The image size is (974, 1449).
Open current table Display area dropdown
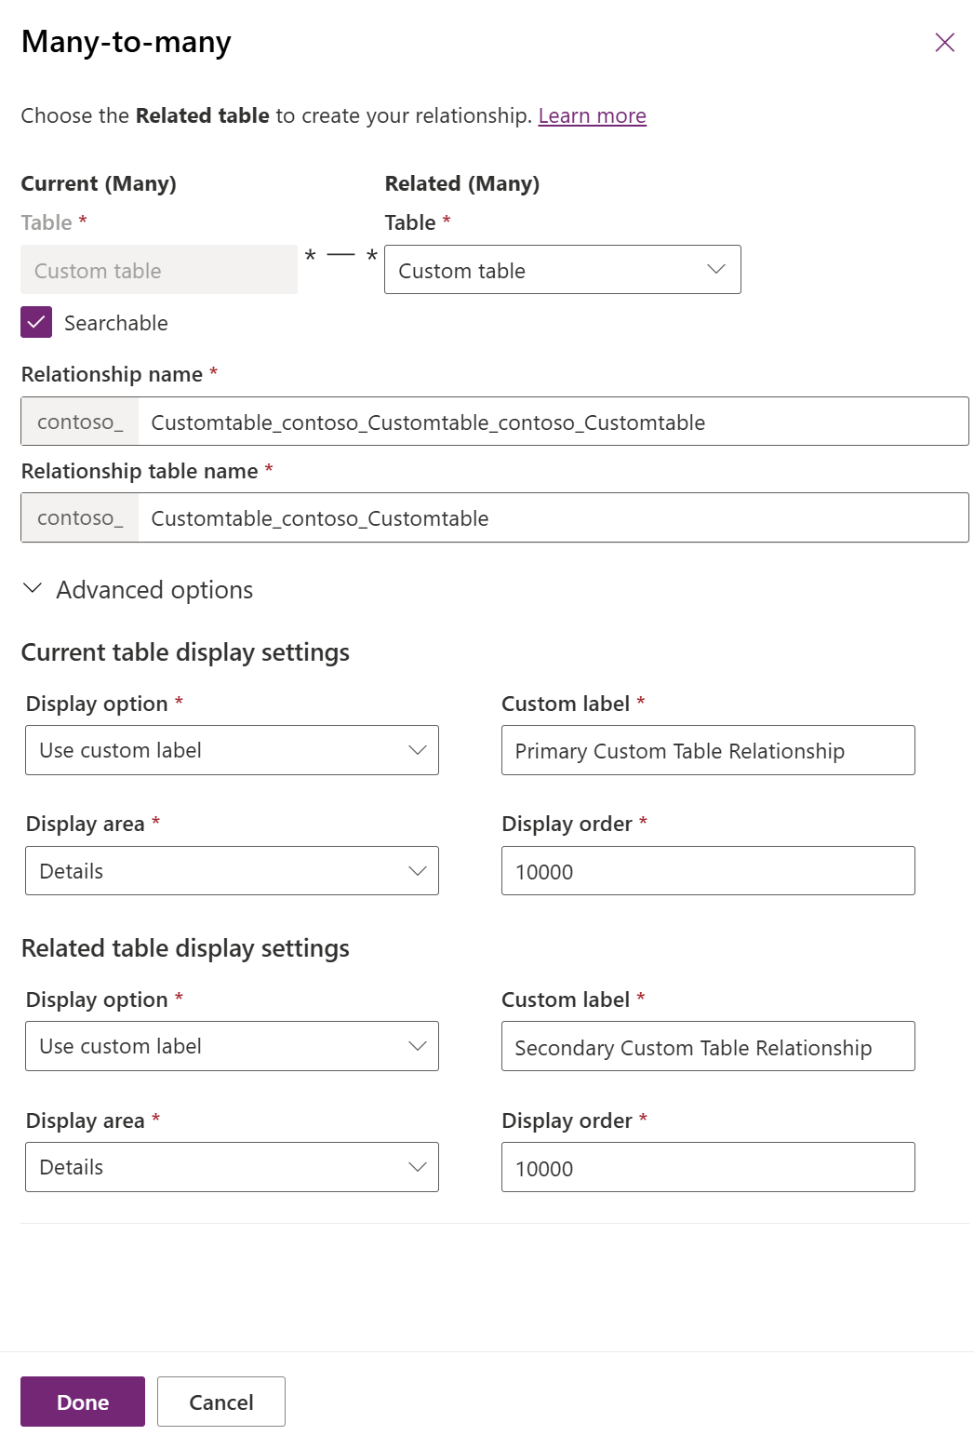click(232, 871)
